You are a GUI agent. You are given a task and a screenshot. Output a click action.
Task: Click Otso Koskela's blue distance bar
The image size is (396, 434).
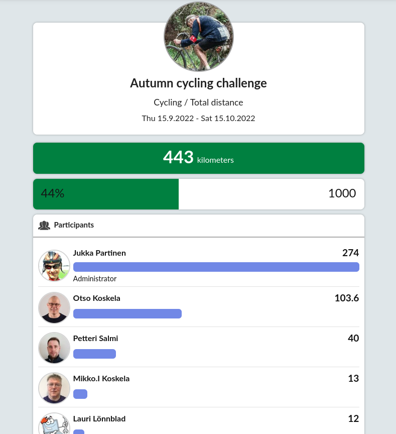click(x=127, y=313)
